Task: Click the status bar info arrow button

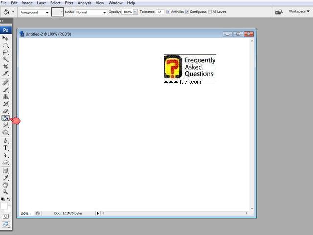Action: coord(98,213)
